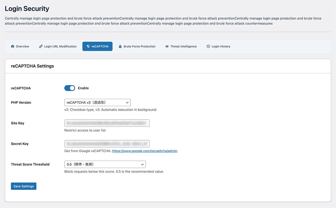Select the Threat Intelligence tab
Image resolution: width=336 pixels, height=208 pixels.
183,46
